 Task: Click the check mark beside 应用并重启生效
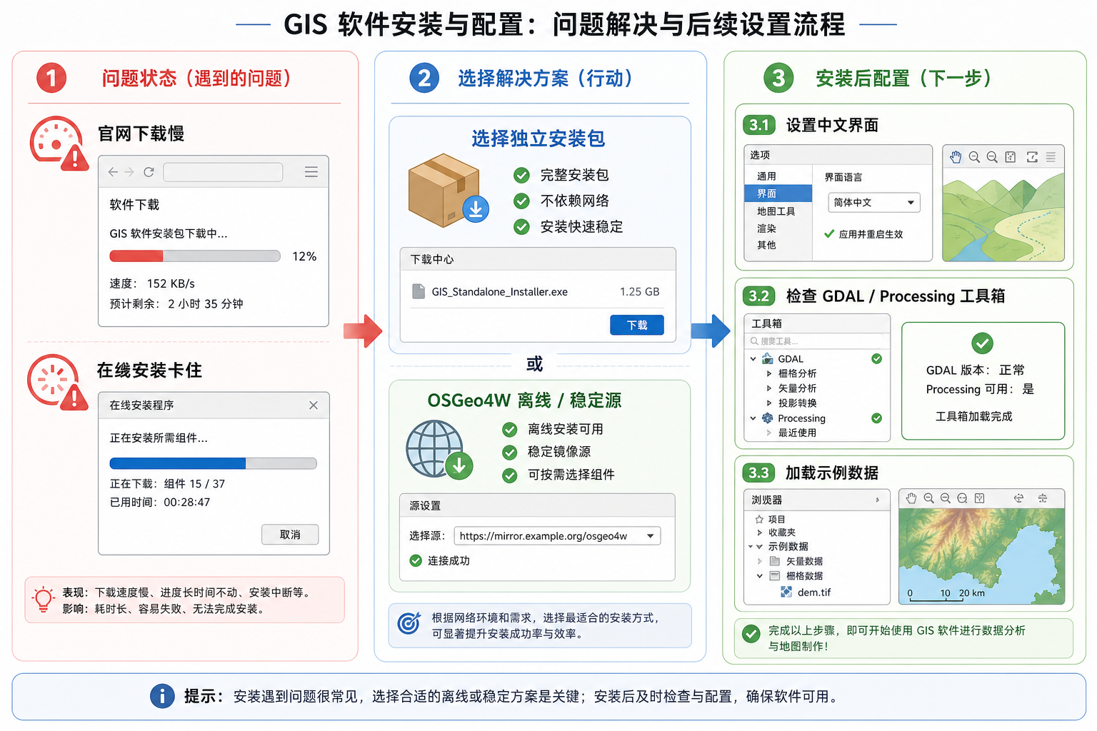click(x=829, y=233)
